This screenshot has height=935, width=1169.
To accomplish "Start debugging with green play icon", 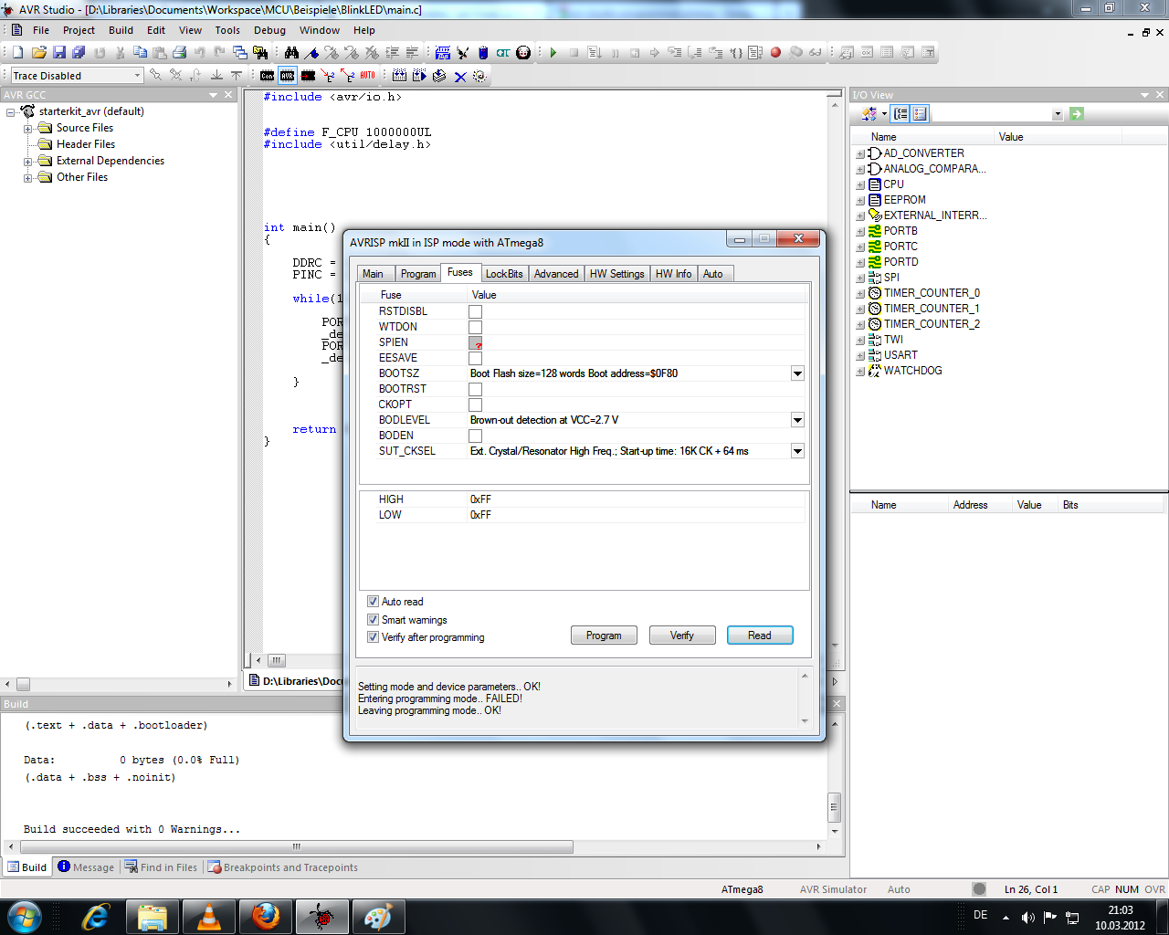I will point(553,53).
